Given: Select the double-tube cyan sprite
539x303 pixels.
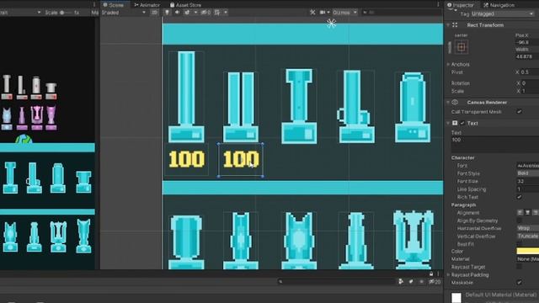Looking at the screenshot, I should click(241, 107).
